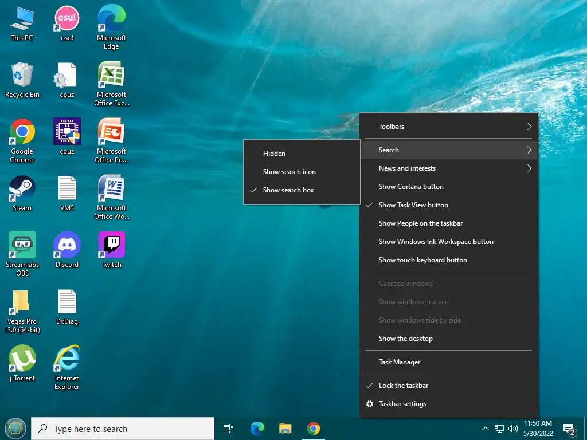Select the µTorrent desktop shortcut
This screenshot has width=587, height=440.
pos(22,363)
